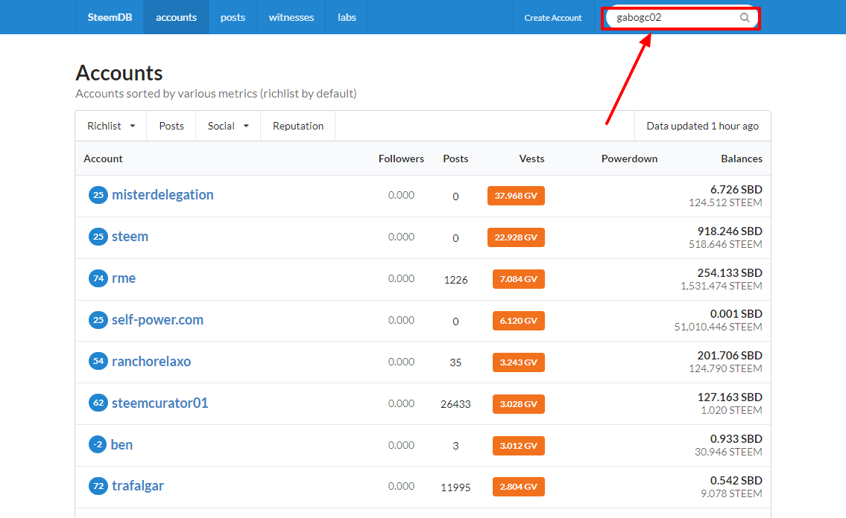Screen dimensions: 846x518
Task: Open the rme account
Action: click(124, 278)
